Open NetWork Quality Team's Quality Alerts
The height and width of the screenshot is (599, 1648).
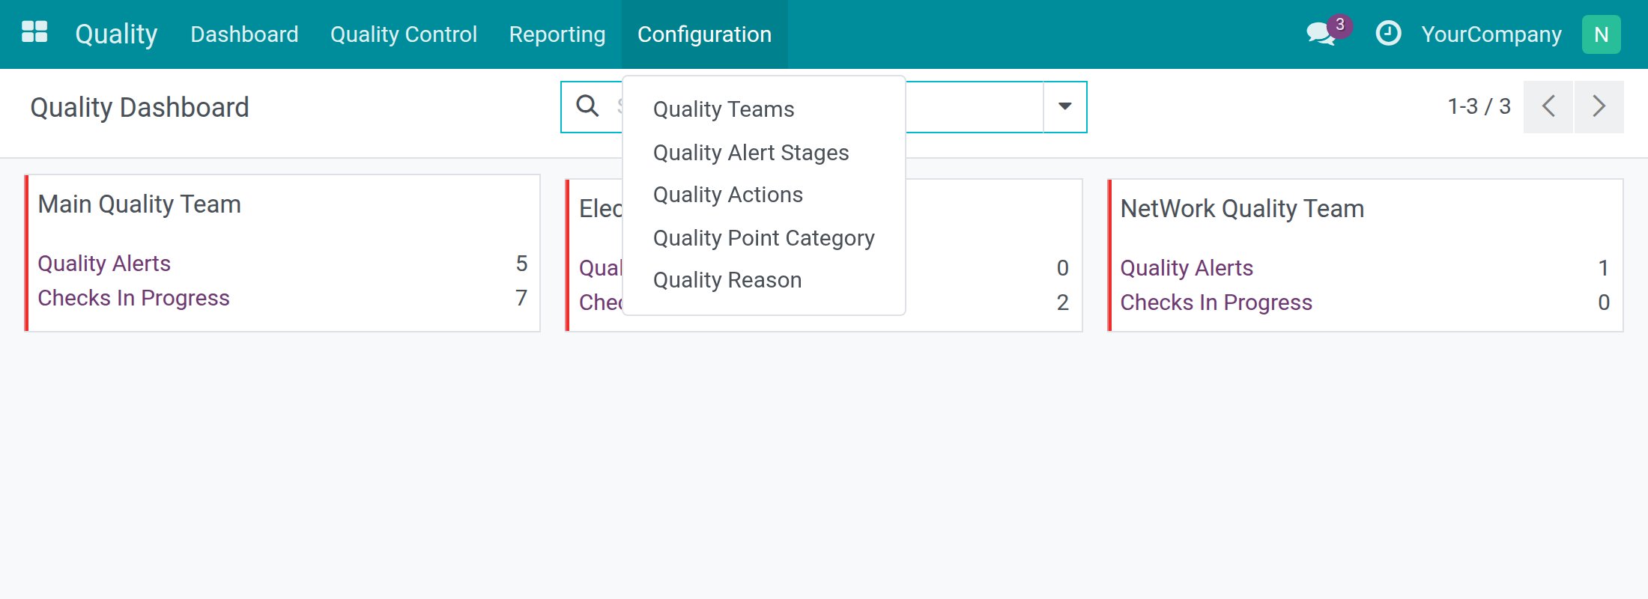(x=1187, y=268)
